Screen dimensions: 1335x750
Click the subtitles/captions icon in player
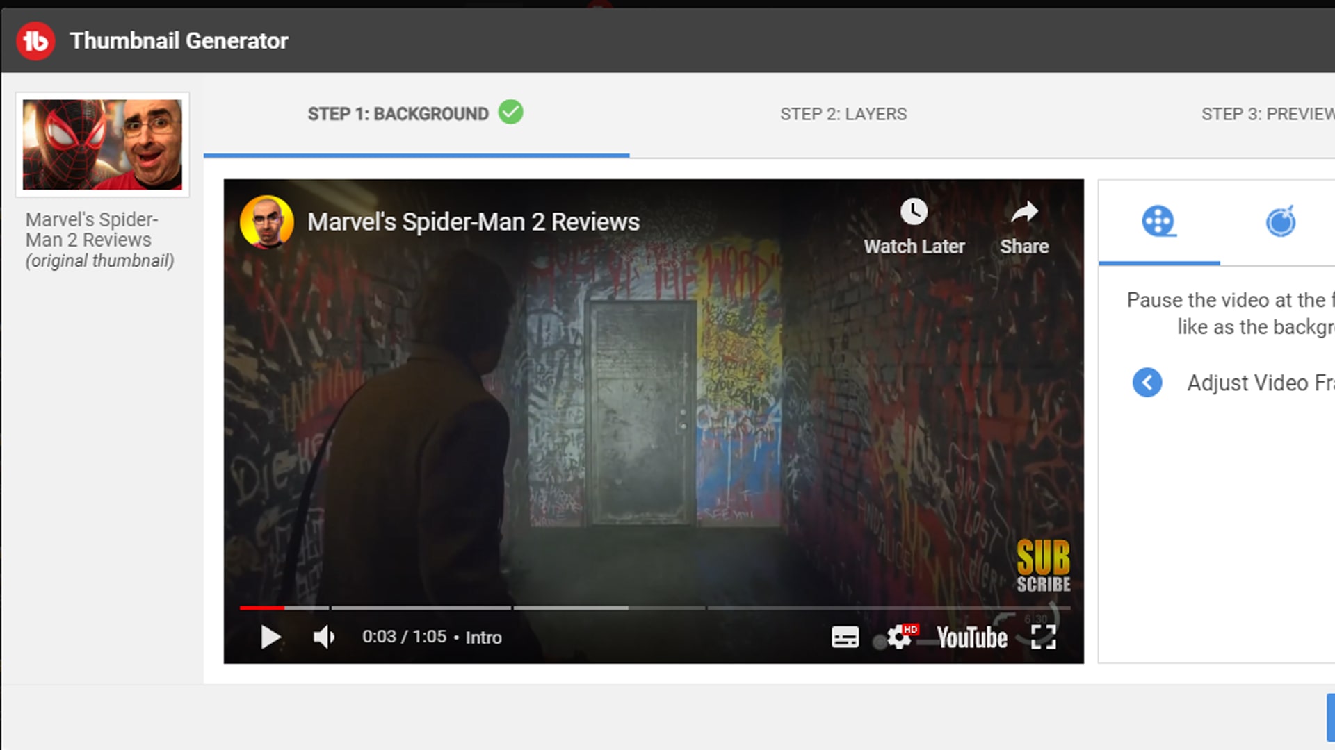tap(843, 636)
